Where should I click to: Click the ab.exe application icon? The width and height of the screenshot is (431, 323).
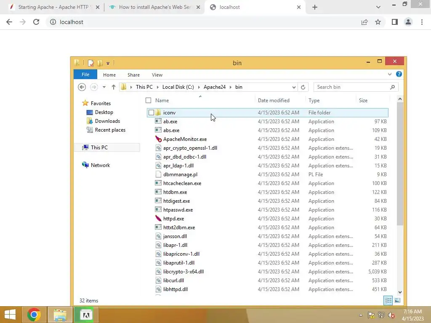(158, 121)
